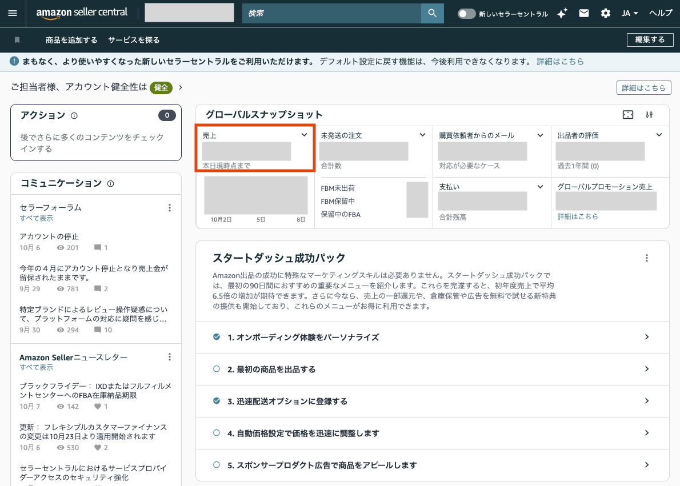Open the JA language dropdown
The height and width of the screenshot is (486, 680).
point(630,14)
